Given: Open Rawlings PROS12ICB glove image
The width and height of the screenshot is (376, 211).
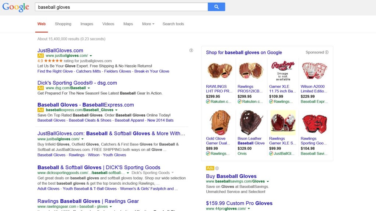Looking at the screenshot, I should tap(251, 71).
